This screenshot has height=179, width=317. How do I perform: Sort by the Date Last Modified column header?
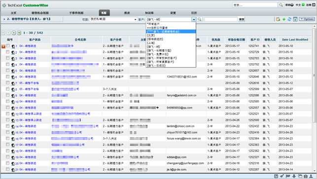pos(295,39)
